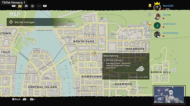190x106 pixels.
Task: Click the silver medal badge next to Stefi
Action: (x=150, y=15)
